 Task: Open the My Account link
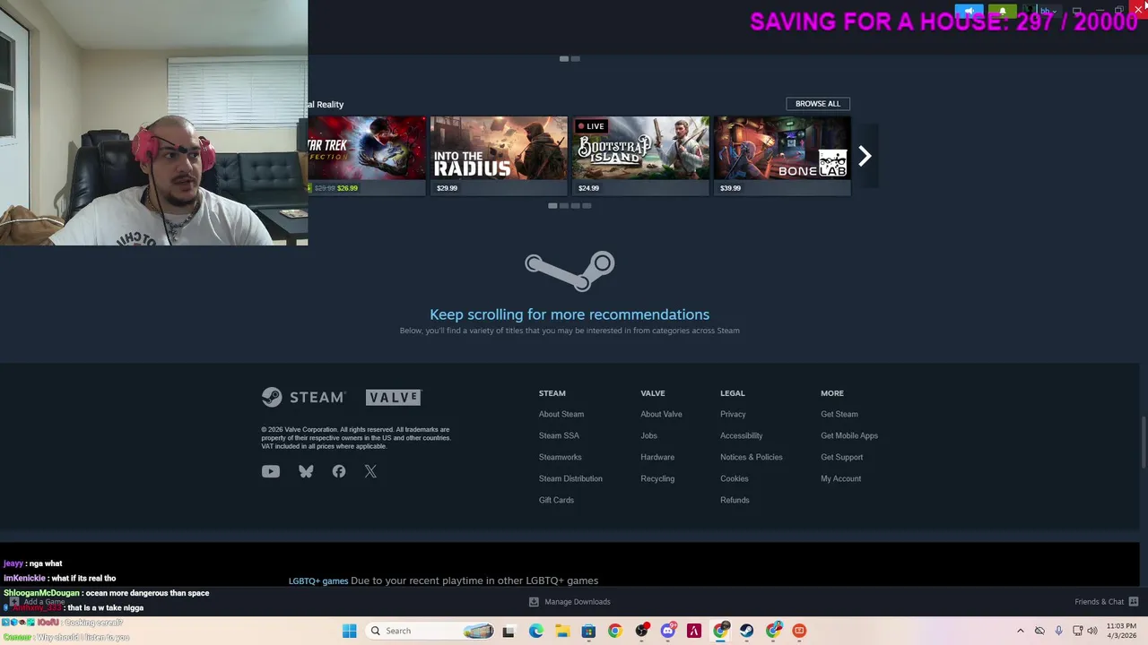840,478
